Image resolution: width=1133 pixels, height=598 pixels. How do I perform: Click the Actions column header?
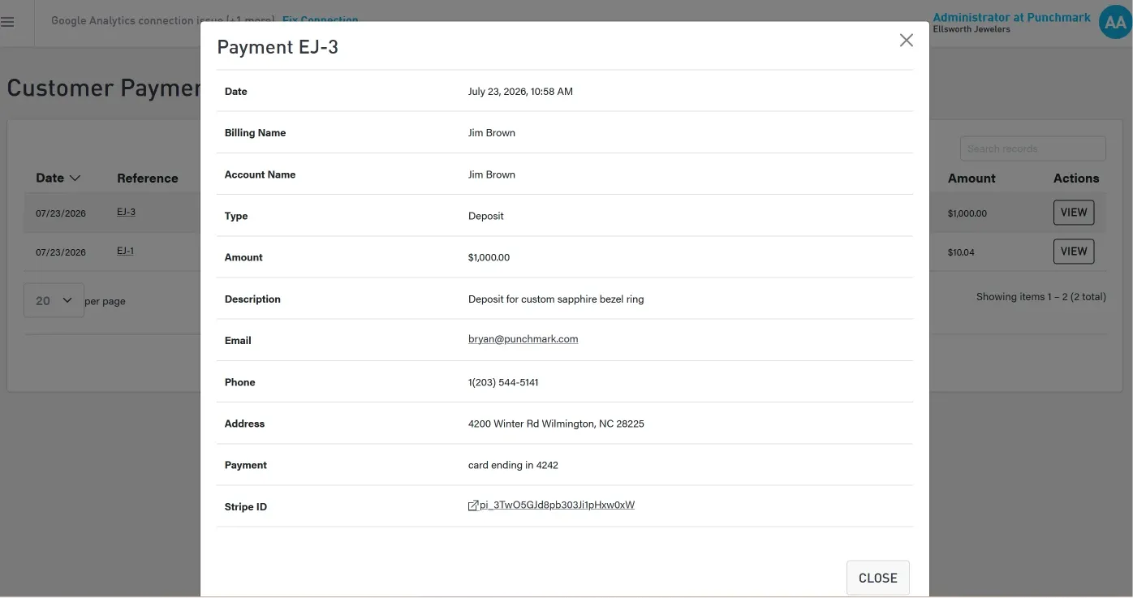point(1075,179)
